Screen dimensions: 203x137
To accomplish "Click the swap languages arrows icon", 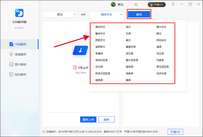I will (x=83, y=15).
